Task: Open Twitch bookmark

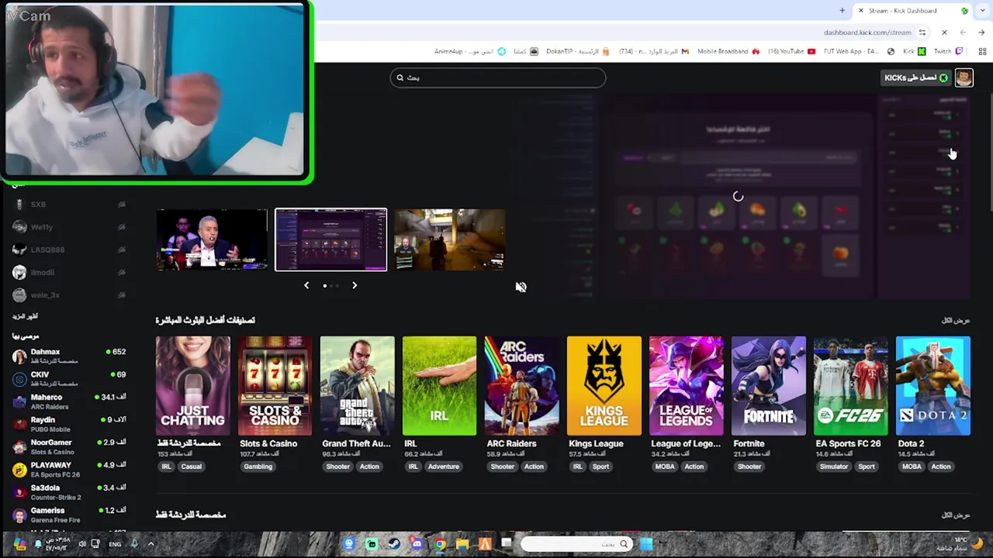Action: tap(948, 51)
